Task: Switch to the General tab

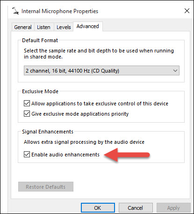Action: [23, 27]
